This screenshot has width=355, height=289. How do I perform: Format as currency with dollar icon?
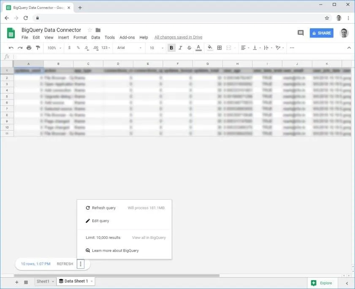coord(69,48)
